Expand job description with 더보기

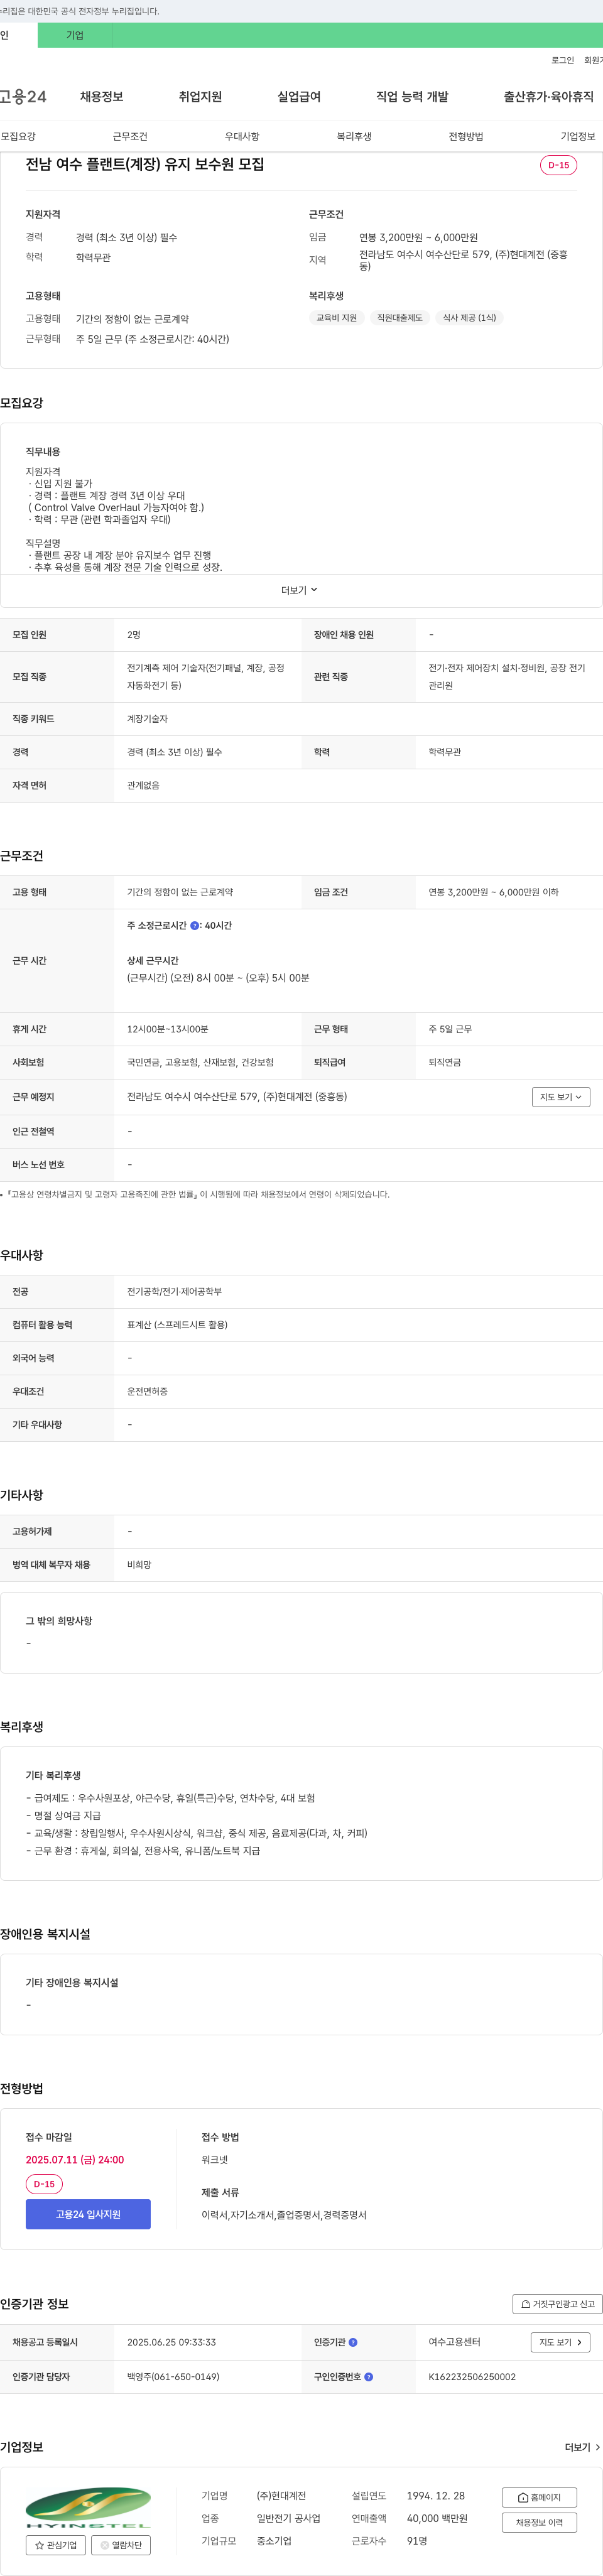click(x=299, y=590)
